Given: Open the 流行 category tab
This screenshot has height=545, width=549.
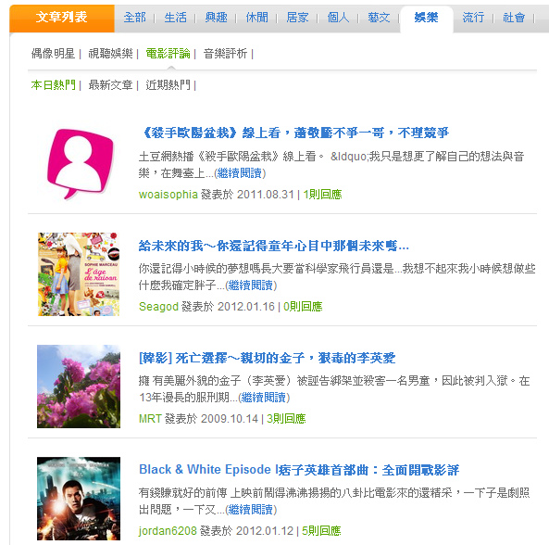Looking at the screenshot, I should point(473,18).
